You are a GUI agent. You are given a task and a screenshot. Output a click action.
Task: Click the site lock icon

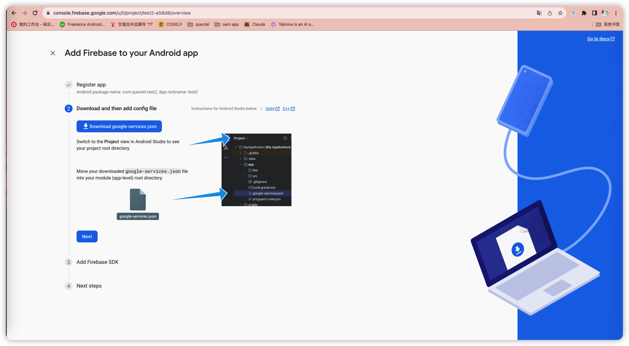click(x=48, y=13)
